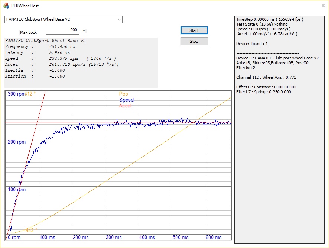Click the RFRWheelTest app icon in title bar
The width and height of the screenshot is (329, 248).
[6, 6]
